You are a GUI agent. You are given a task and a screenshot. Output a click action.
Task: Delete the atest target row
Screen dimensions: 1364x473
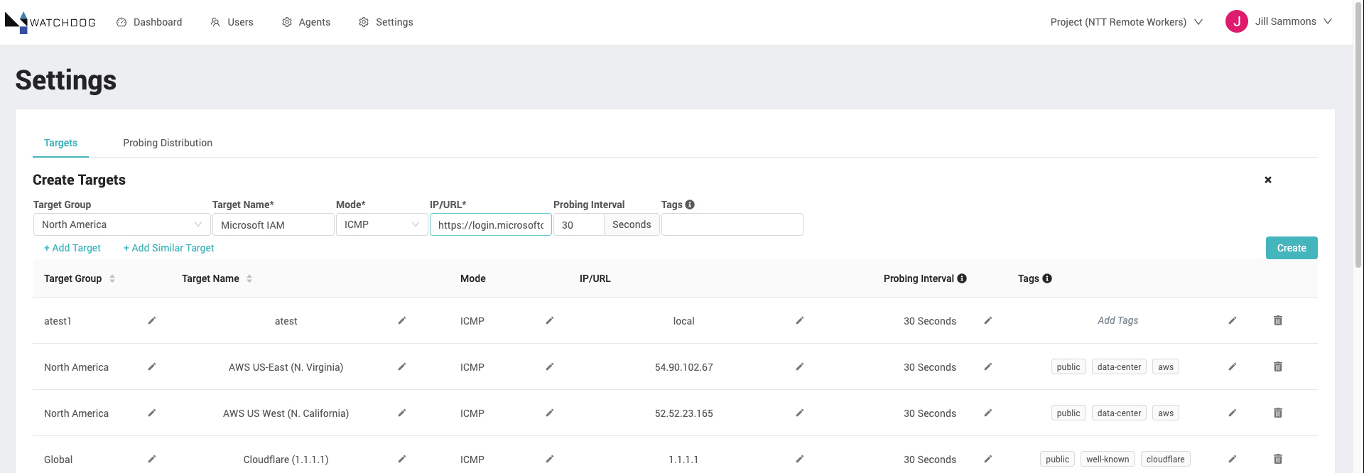click(1278, 320)
